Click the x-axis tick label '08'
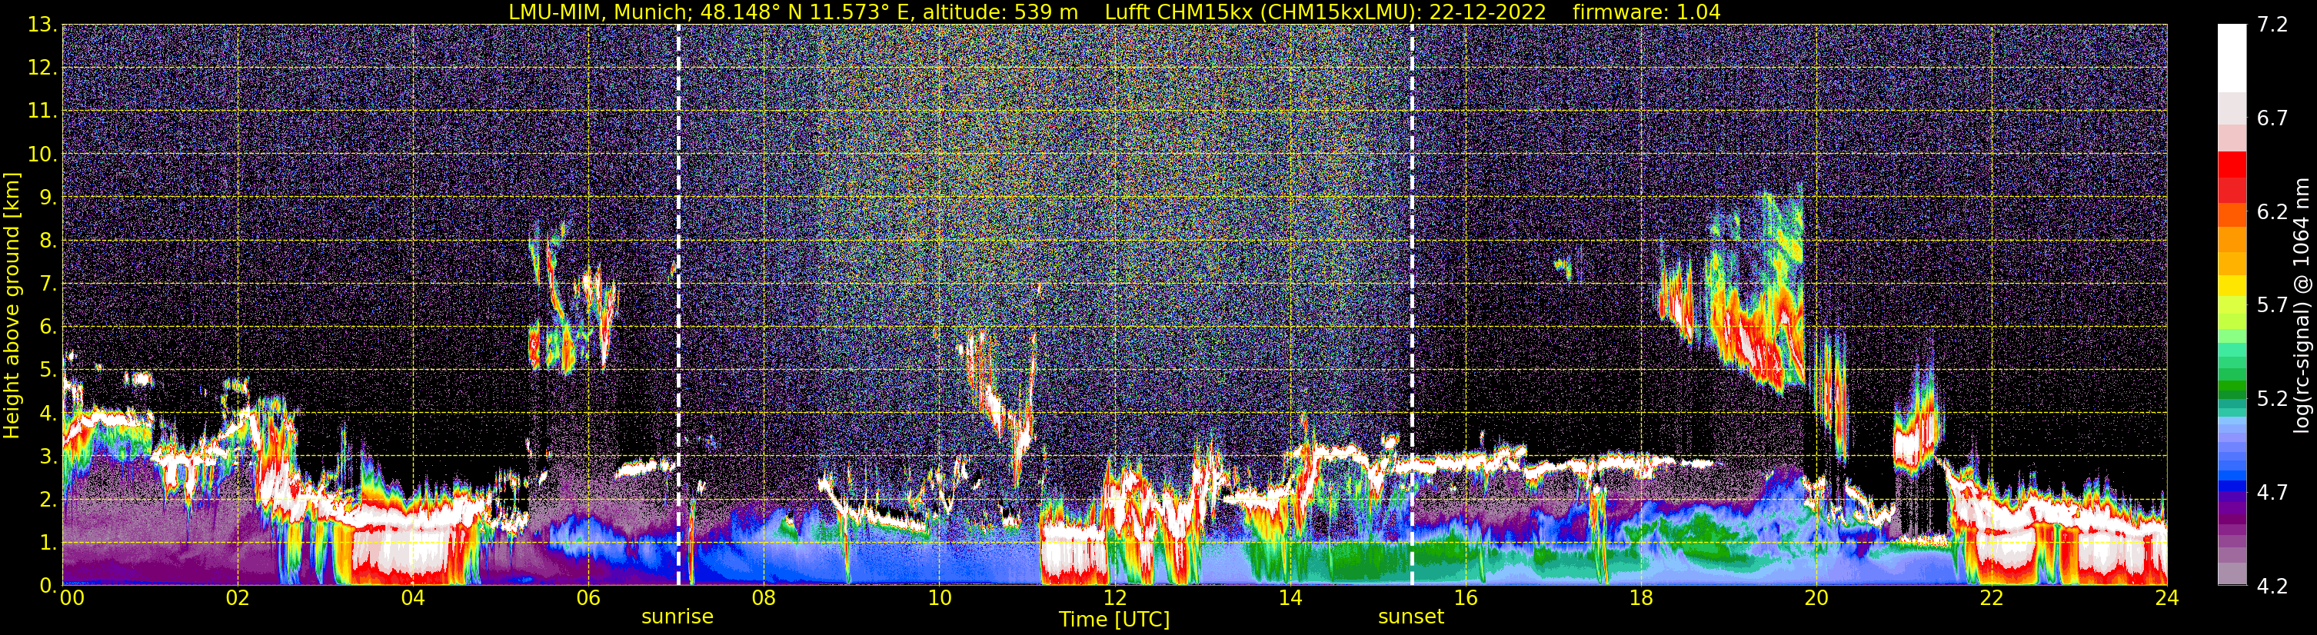Viewport: 2317px width, 635px height. click(764, 598)
